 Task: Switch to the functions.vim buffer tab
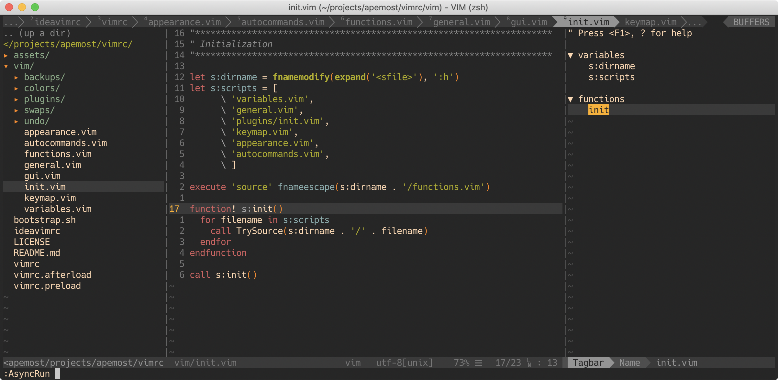coord(379,22)
